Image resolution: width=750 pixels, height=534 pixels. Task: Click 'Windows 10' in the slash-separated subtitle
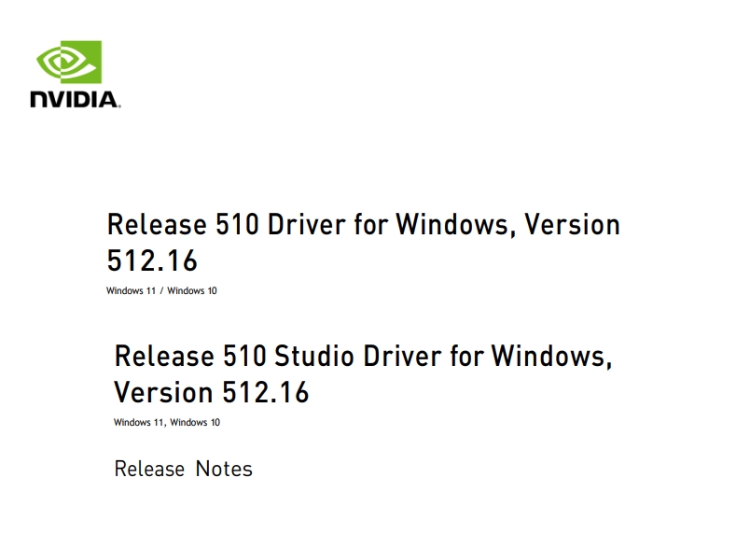click(x=192, y=290)
